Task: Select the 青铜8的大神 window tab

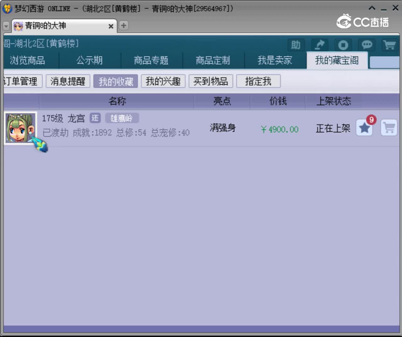Action: click(x=64, y=26)
